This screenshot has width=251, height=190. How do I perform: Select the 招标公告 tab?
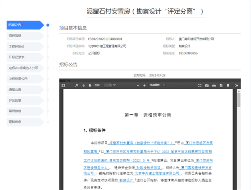(x=25, y=25)
